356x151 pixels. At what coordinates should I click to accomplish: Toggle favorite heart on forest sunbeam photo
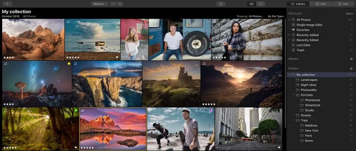[x=75, y=147]
